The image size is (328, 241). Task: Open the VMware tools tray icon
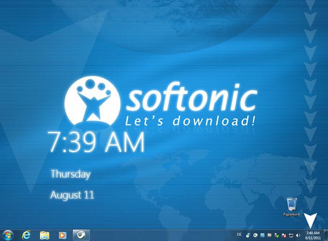coord(269,235)
